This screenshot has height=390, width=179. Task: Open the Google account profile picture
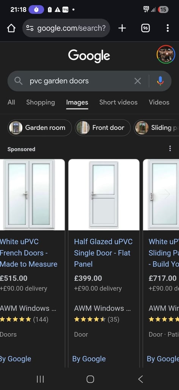[x=166, y=54]
